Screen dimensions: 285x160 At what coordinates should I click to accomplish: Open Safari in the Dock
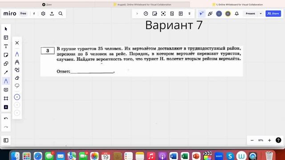point(38,156)
